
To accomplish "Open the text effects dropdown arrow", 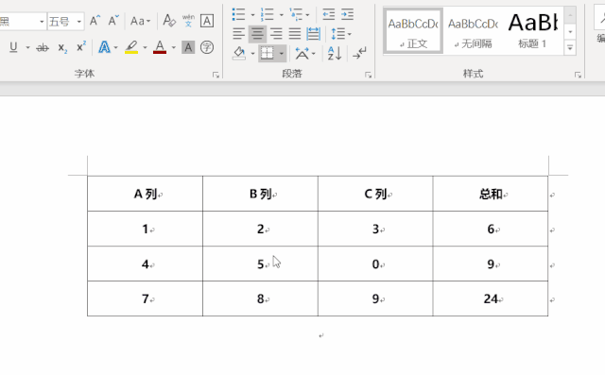I will 115,48.
